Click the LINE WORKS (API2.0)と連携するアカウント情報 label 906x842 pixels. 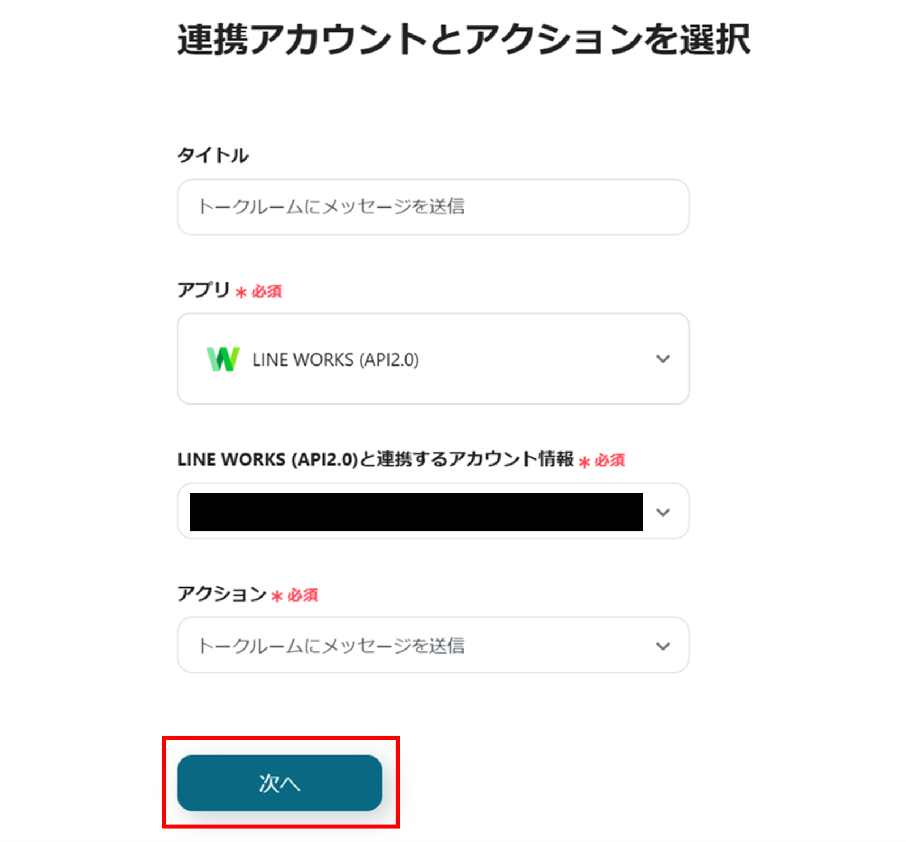pos(375,459)
